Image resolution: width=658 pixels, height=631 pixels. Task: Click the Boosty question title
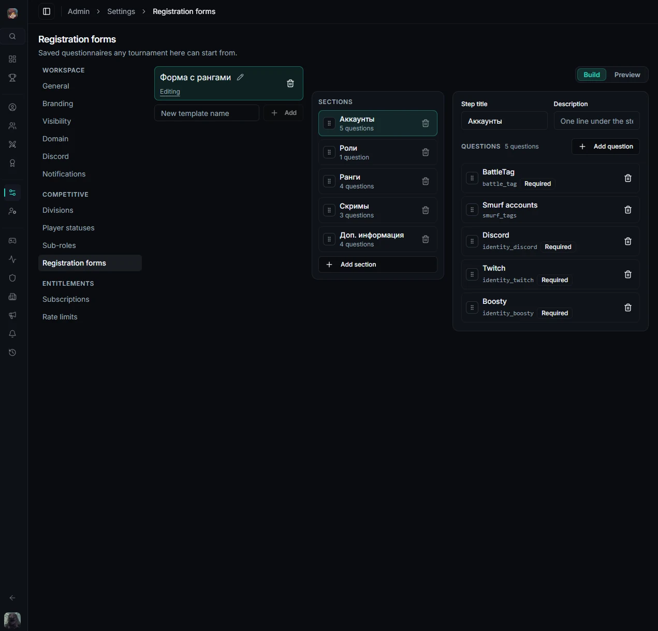[x=494, y=301]
